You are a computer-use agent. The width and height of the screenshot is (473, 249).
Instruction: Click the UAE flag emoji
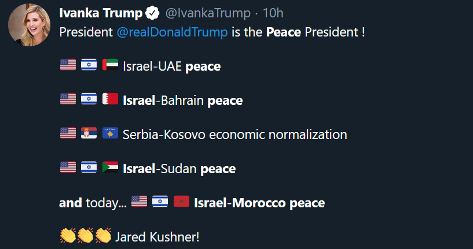pos(110,65)
